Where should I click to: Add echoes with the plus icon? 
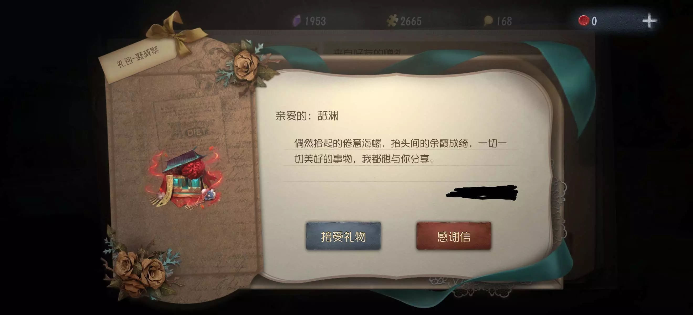click(649, 21)
